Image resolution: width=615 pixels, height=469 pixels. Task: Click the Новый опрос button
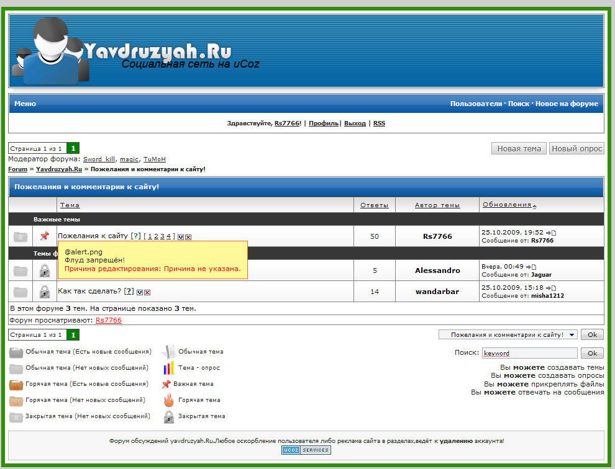tap(576, 148)
